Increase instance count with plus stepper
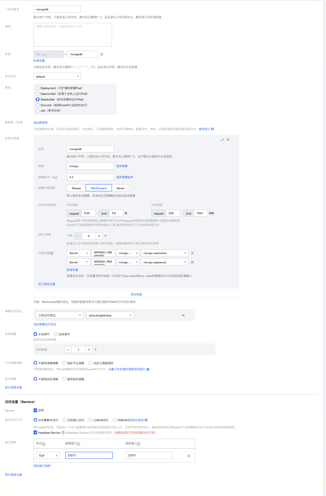Screen dimensions: 326x496 [89, 350]
